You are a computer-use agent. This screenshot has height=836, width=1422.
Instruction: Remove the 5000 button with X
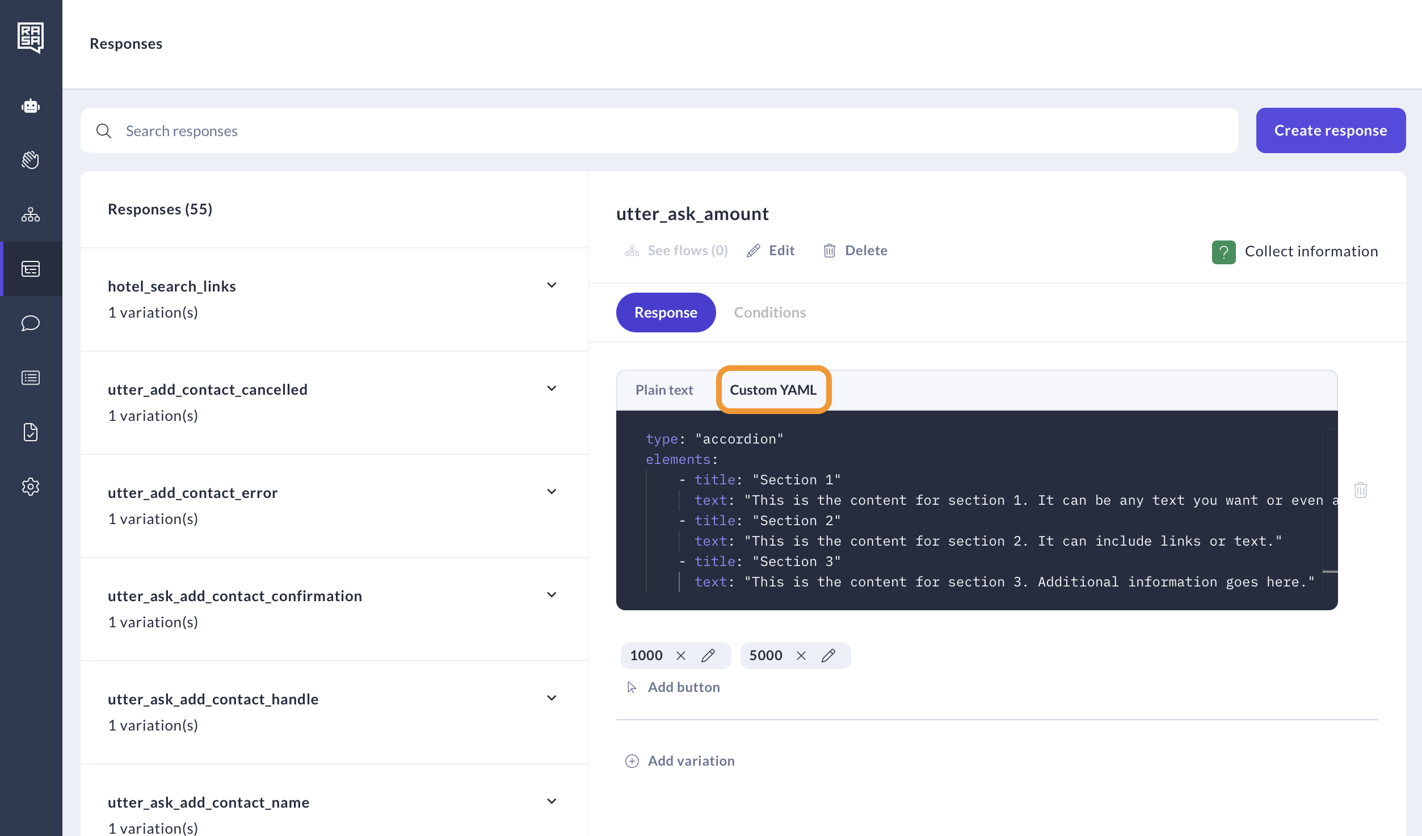tap(801, 656)
